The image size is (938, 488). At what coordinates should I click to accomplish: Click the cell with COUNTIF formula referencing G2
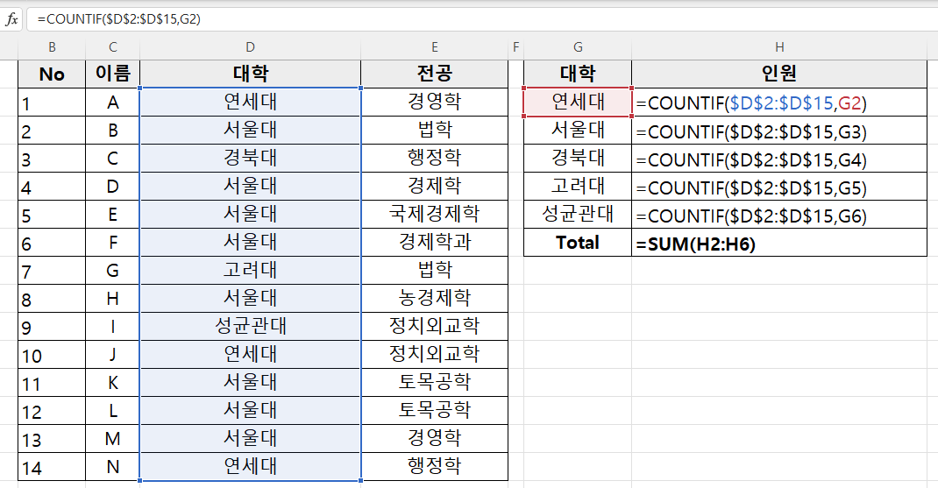778,103
